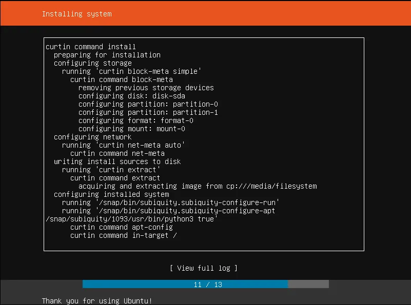This screenshot has width=411, height=305.
Task: Click the 'configuring format: format-0' entry
Action: point(136,120)
